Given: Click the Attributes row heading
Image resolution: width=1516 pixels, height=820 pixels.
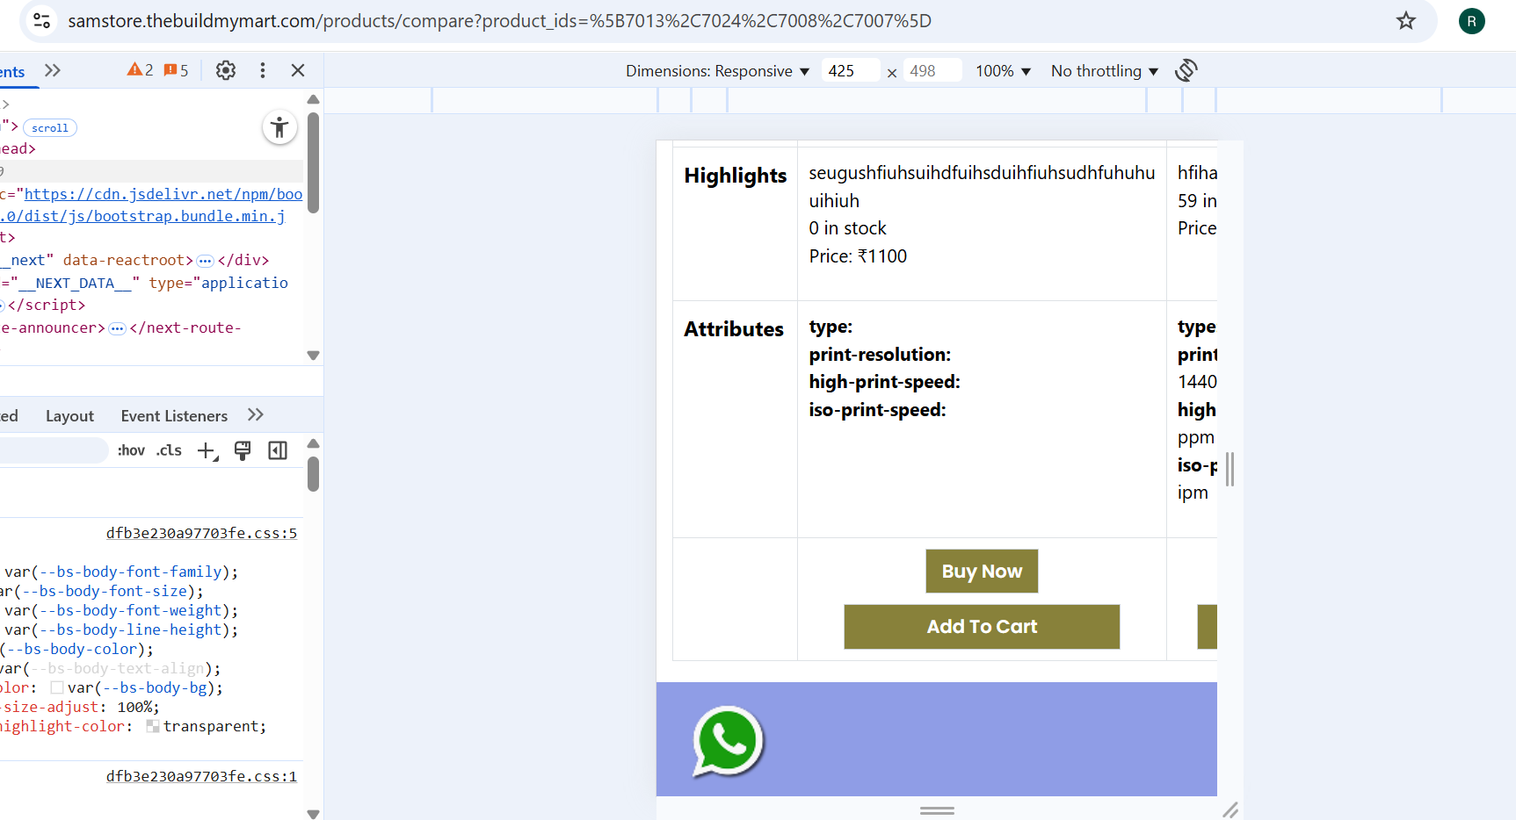Looking at the screenshot, I should pos(734,329).
